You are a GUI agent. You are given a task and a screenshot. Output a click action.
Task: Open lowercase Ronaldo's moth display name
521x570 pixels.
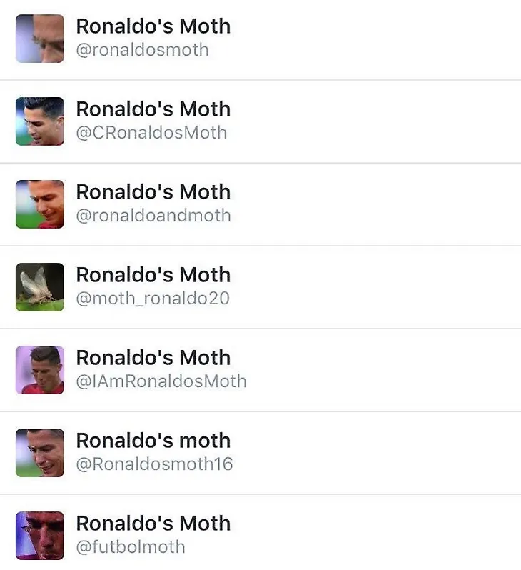pos(153,441)
